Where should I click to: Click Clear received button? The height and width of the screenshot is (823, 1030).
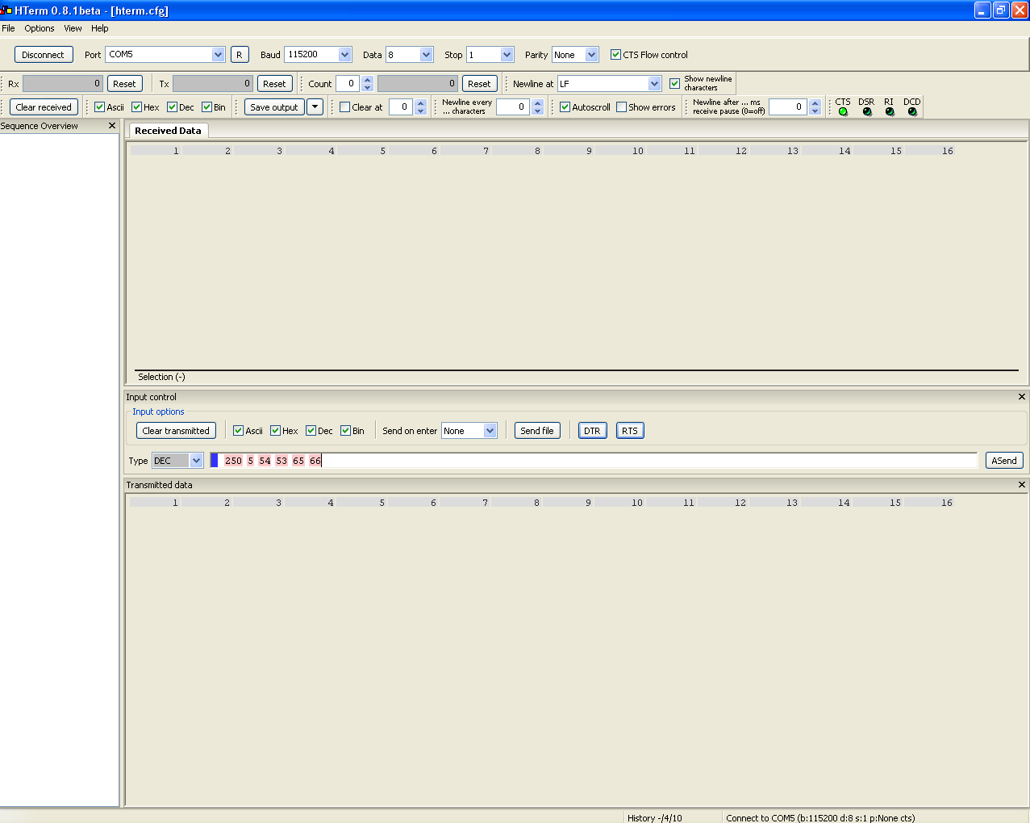coord(44,107)
